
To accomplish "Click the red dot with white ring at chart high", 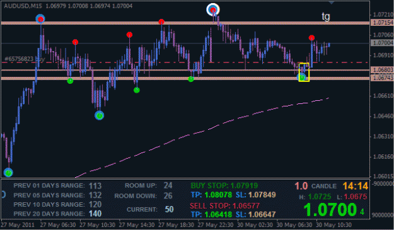I will (213, 10).
